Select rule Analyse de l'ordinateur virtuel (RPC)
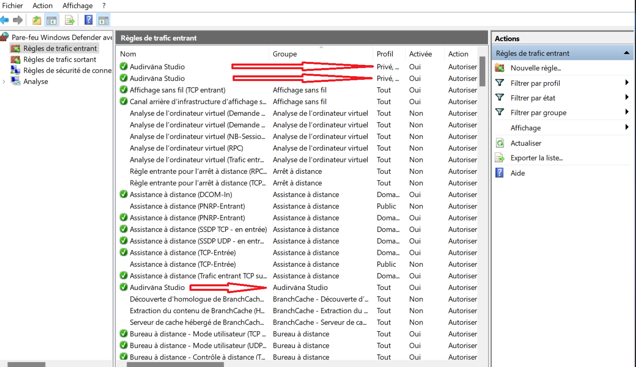Image resolution: width=636 pixels, height=367 pixels. 187,148
